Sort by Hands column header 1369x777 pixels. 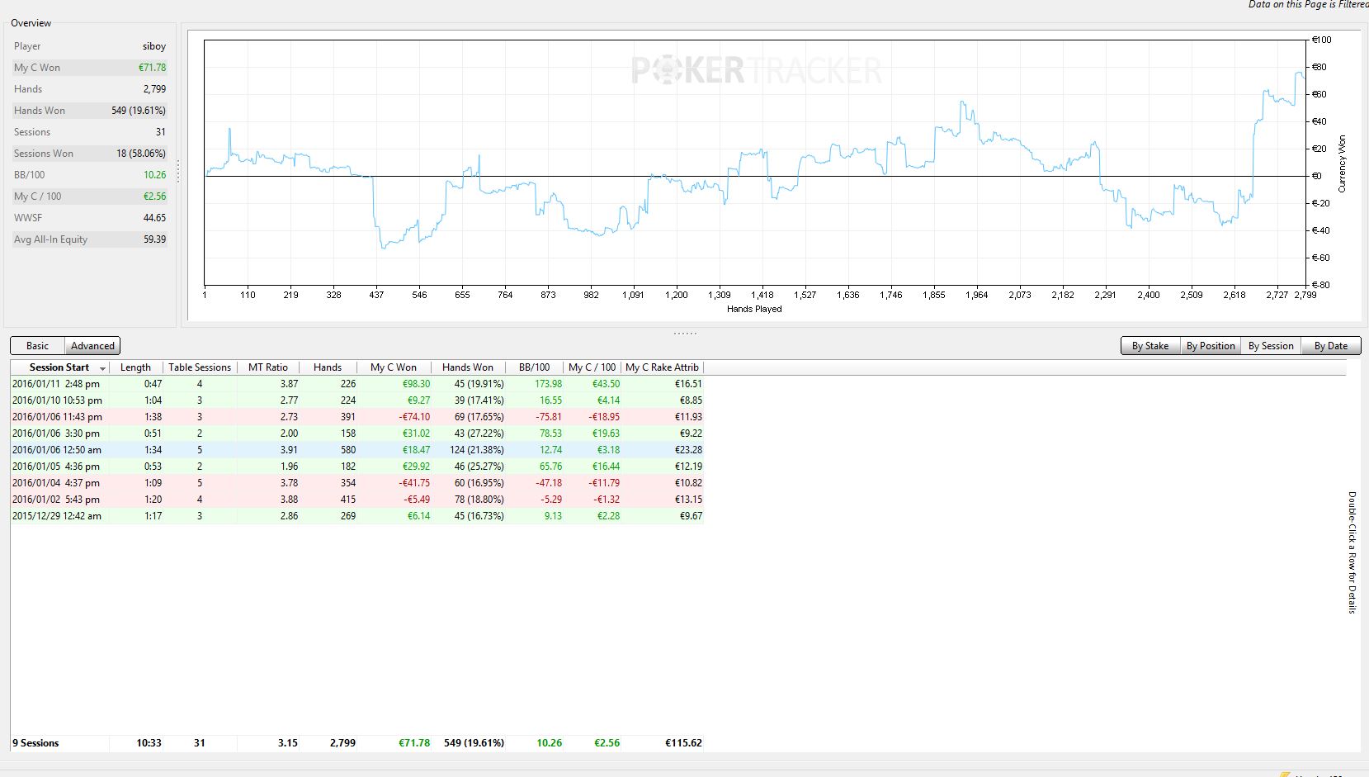point(328,367)
